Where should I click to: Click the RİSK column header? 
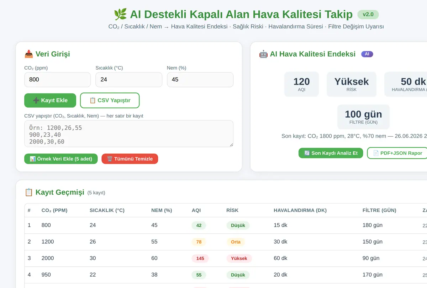click(233, 210)
